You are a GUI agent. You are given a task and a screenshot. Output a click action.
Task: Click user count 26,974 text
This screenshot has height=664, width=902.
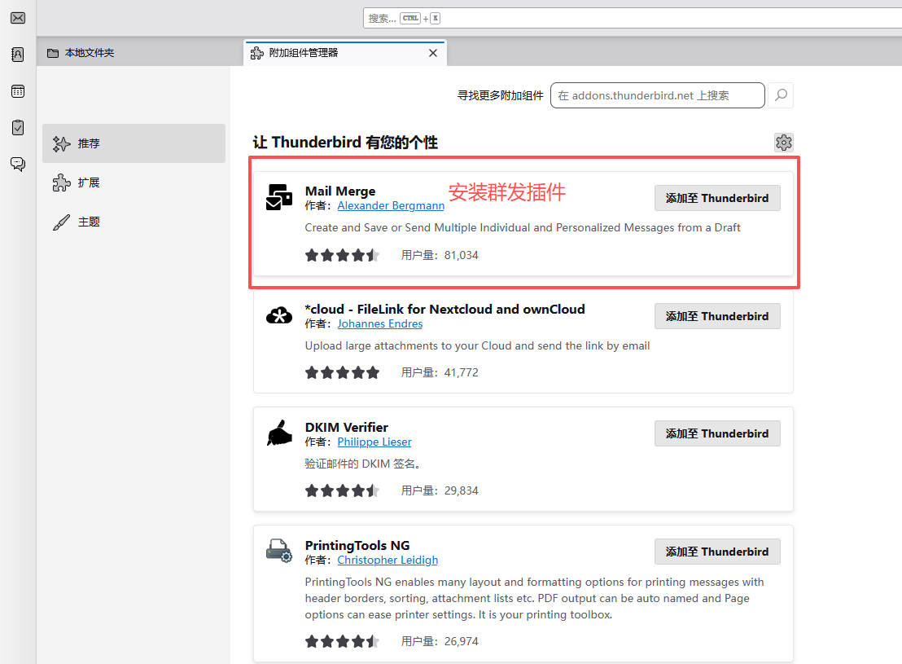tap(462, 641)
